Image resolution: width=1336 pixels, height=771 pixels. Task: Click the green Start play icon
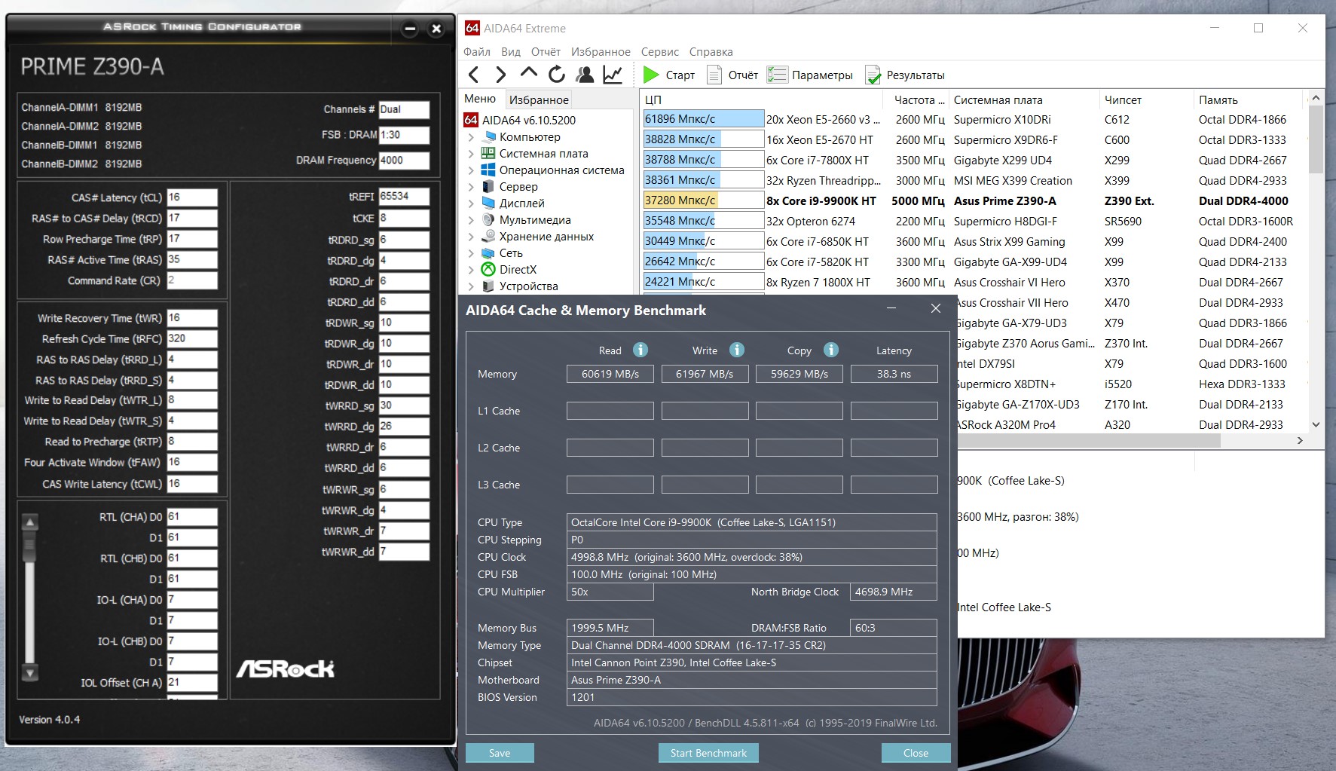point(651,75)
